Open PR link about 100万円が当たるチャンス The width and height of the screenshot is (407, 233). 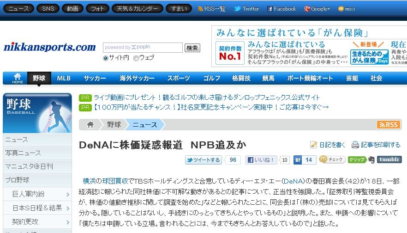coord(211,107)
